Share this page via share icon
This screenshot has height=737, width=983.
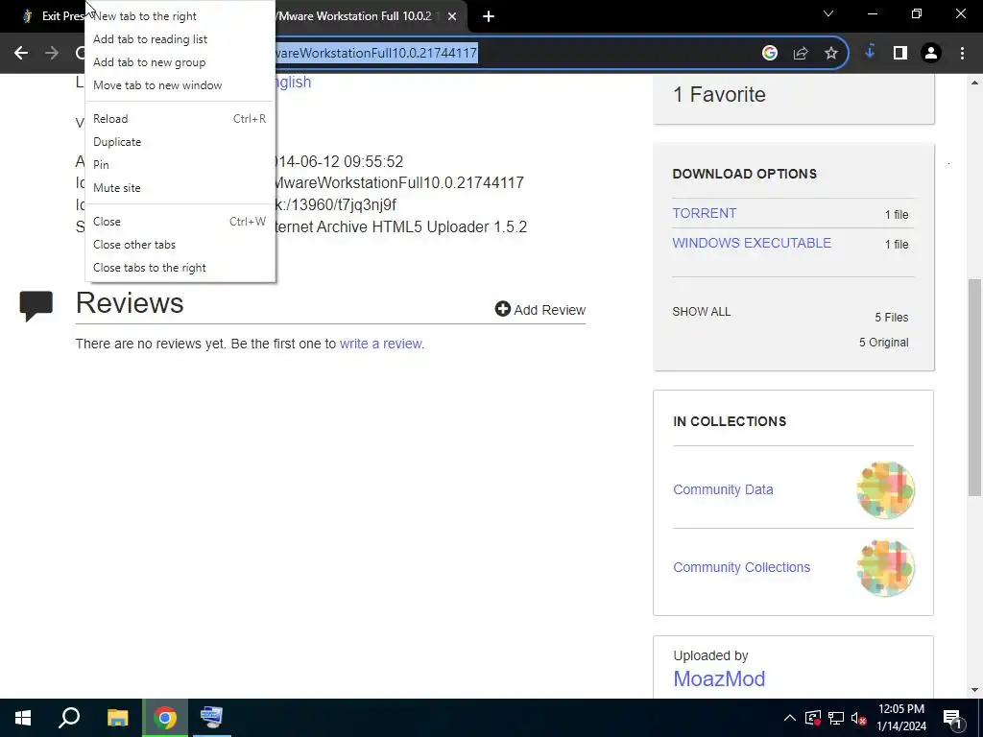(801, 54)
